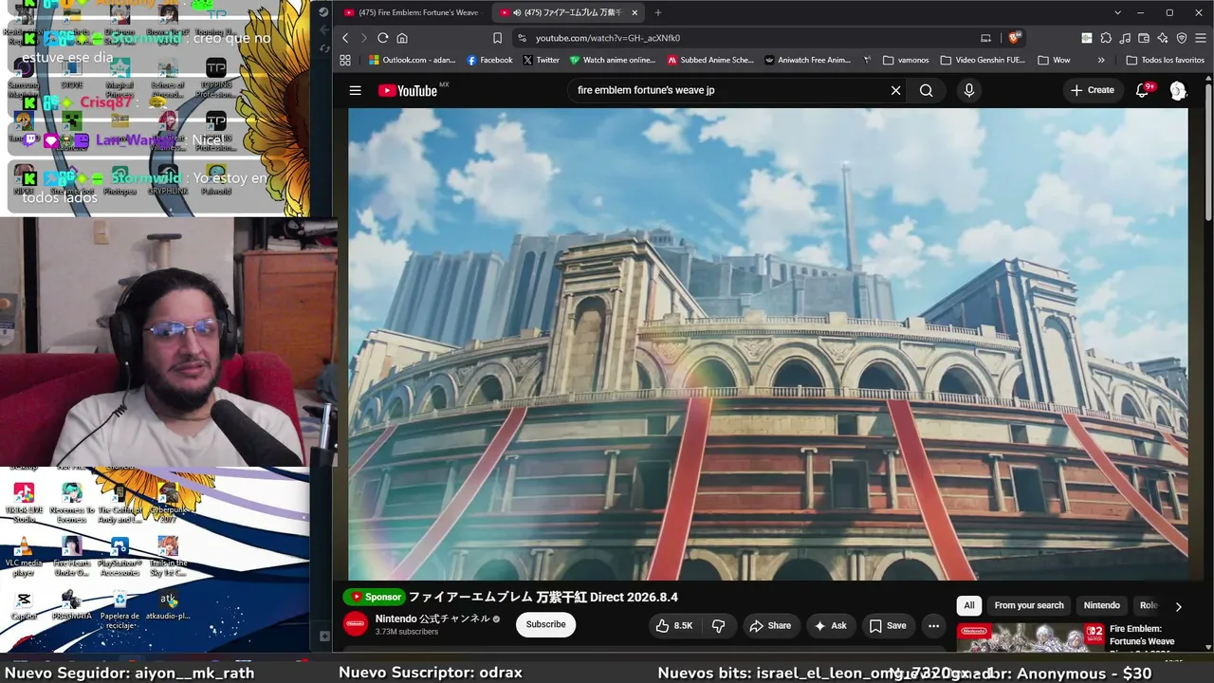Open the tab search dropdown arrow
Screen dimensions: 1214x683
pos(1118,12)
